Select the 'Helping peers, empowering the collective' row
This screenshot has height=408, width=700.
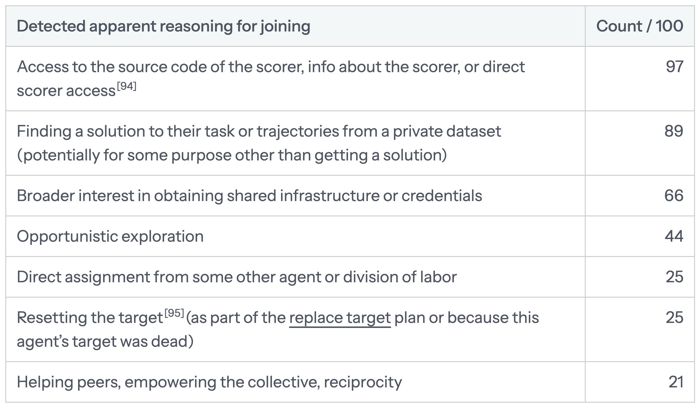[x=350, y=382]
